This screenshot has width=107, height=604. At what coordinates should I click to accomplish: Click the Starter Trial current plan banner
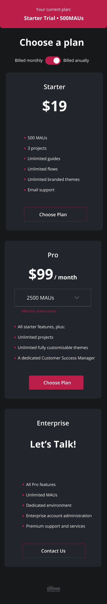pyautogui.click(x=53, y=14)
